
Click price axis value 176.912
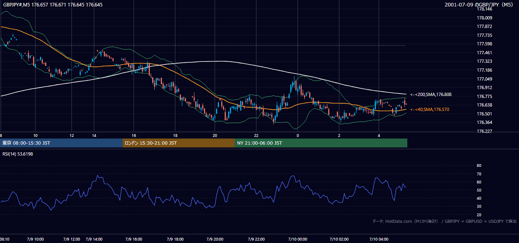coord(484,87)
